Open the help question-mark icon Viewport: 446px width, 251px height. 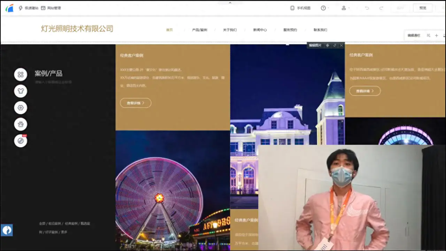(323, 8)
